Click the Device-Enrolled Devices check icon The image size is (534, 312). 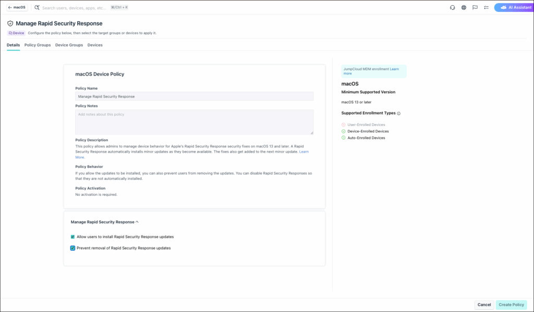[343, 131]
